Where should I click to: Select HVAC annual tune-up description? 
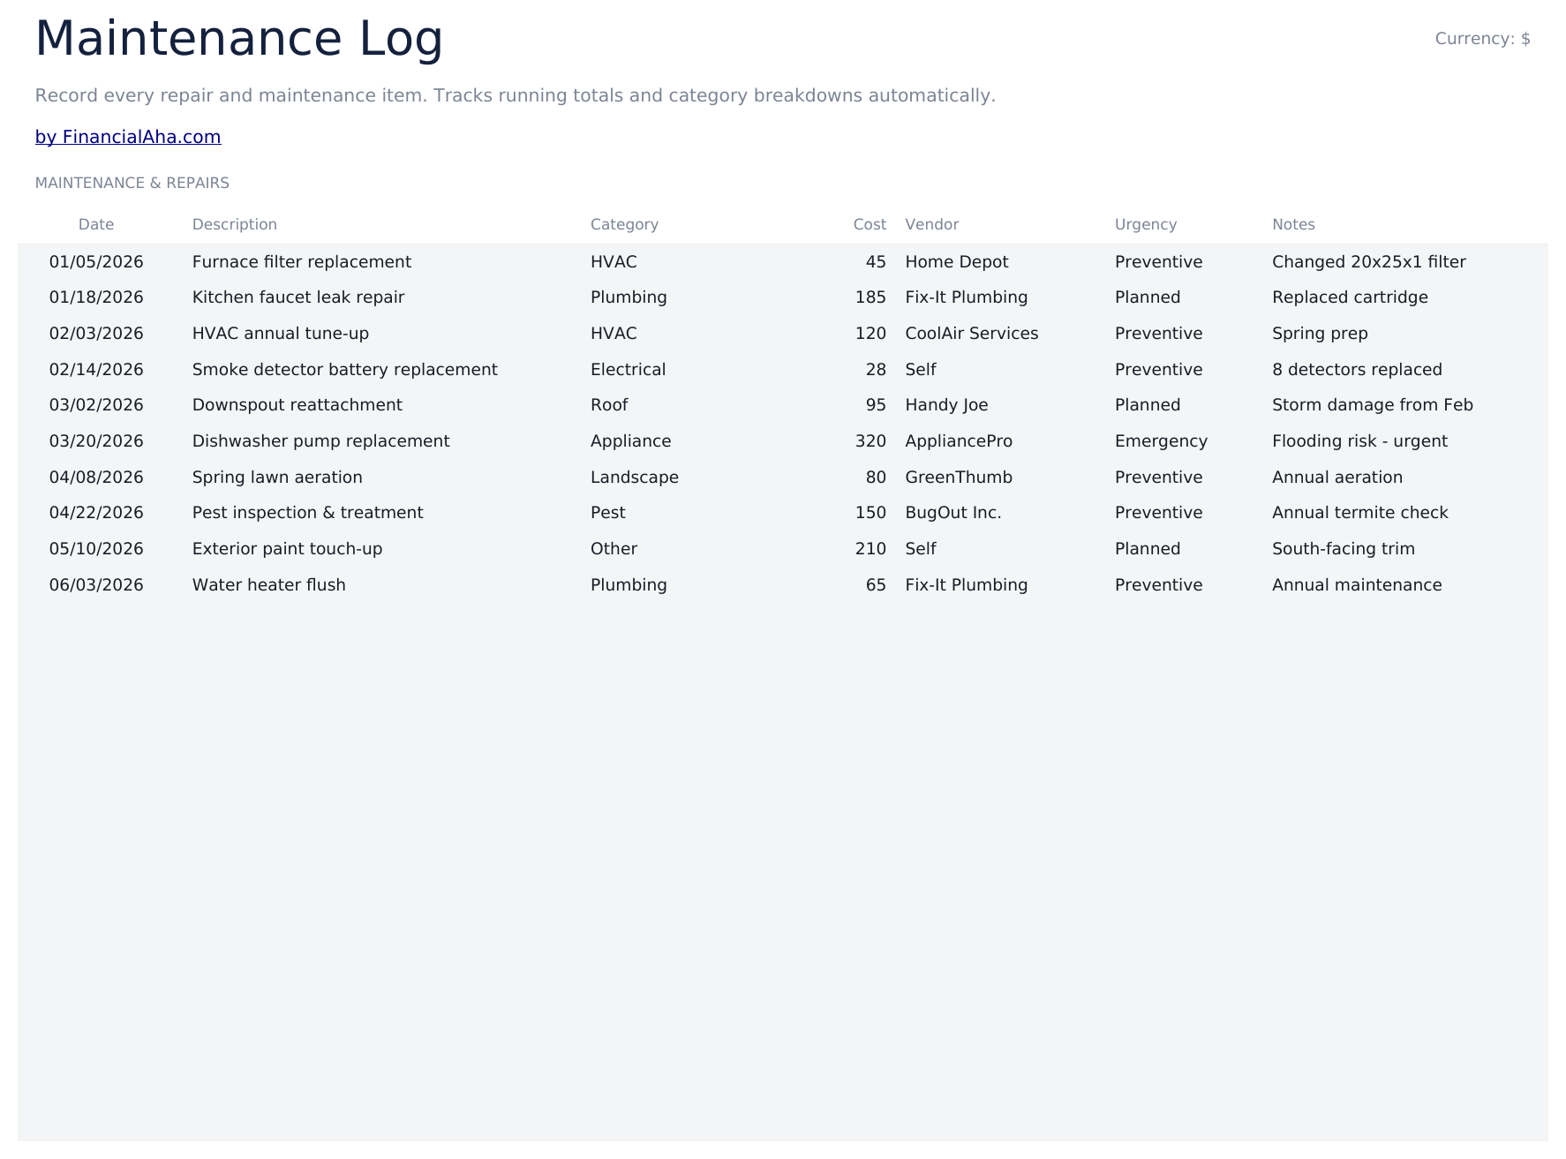(x=281, y=334)
